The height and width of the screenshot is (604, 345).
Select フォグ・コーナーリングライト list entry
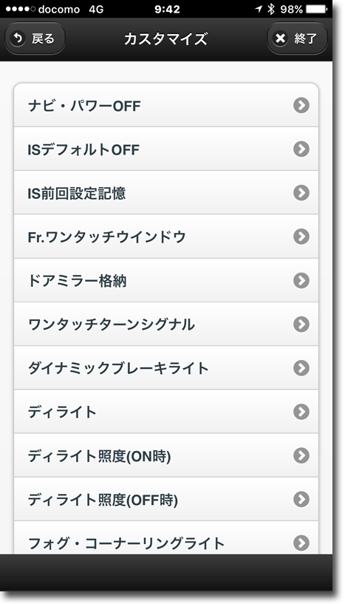pos(166,537)
